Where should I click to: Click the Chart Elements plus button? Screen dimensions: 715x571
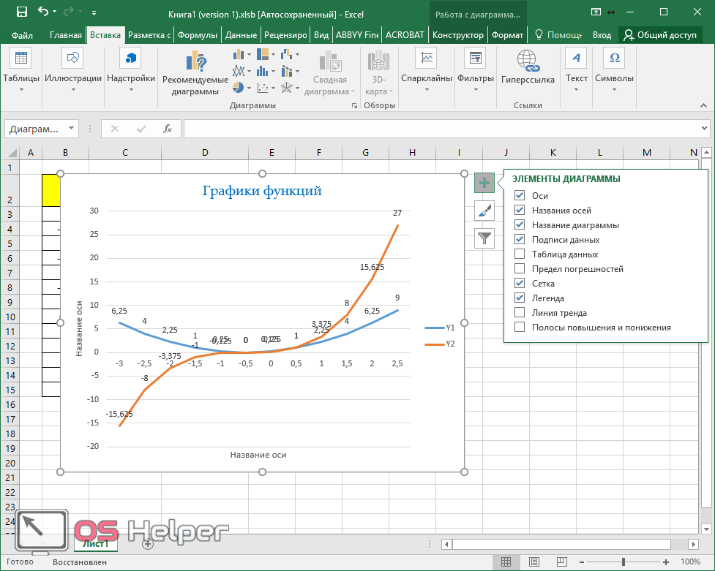[484, 183]
